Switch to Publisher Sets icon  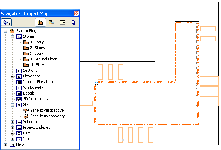(x=73, y=22)
